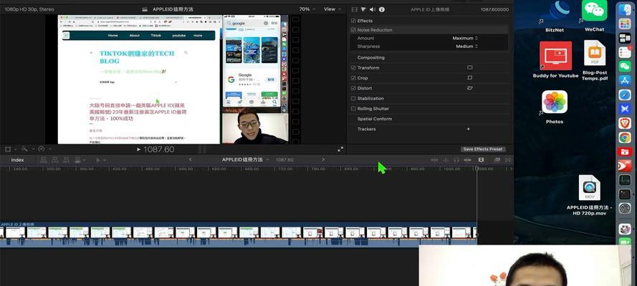Open the APPLEID project name dropdown in timeline

pos(245,159)
